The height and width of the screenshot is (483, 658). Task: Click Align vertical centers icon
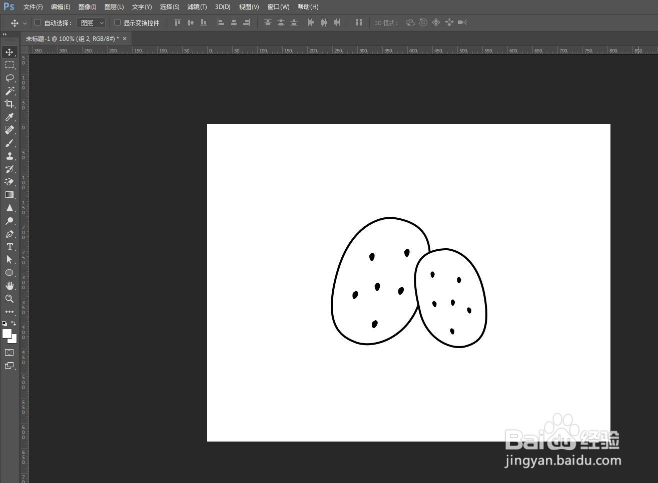coord(190,22)
